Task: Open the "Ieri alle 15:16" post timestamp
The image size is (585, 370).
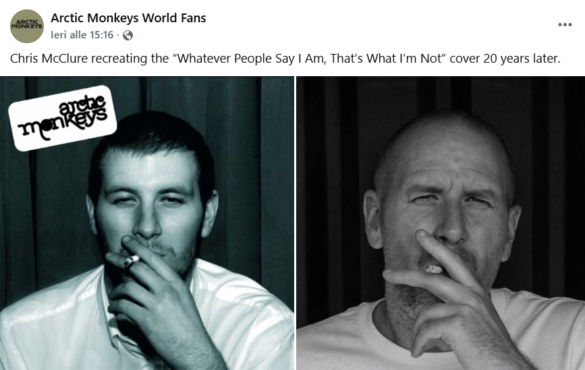Action: pyautogui.click(x=82, y=35)
